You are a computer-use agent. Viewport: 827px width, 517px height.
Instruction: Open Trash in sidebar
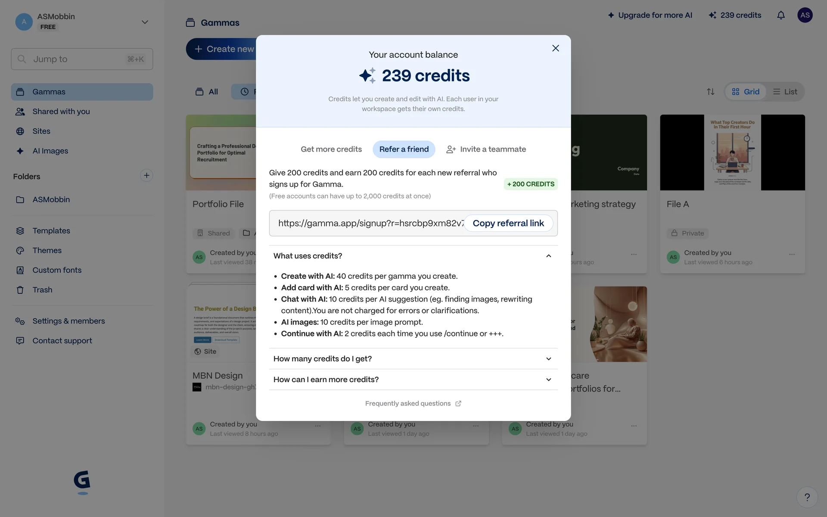click(42, 290)
